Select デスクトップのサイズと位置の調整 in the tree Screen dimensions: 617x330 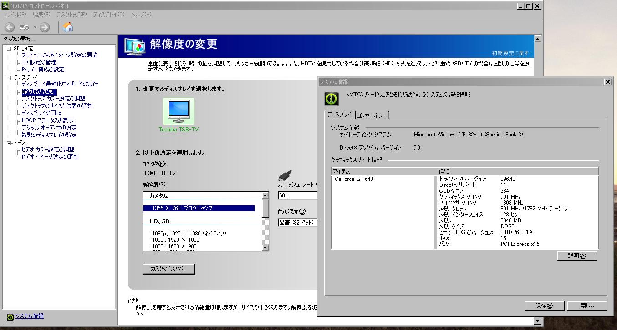57,106
